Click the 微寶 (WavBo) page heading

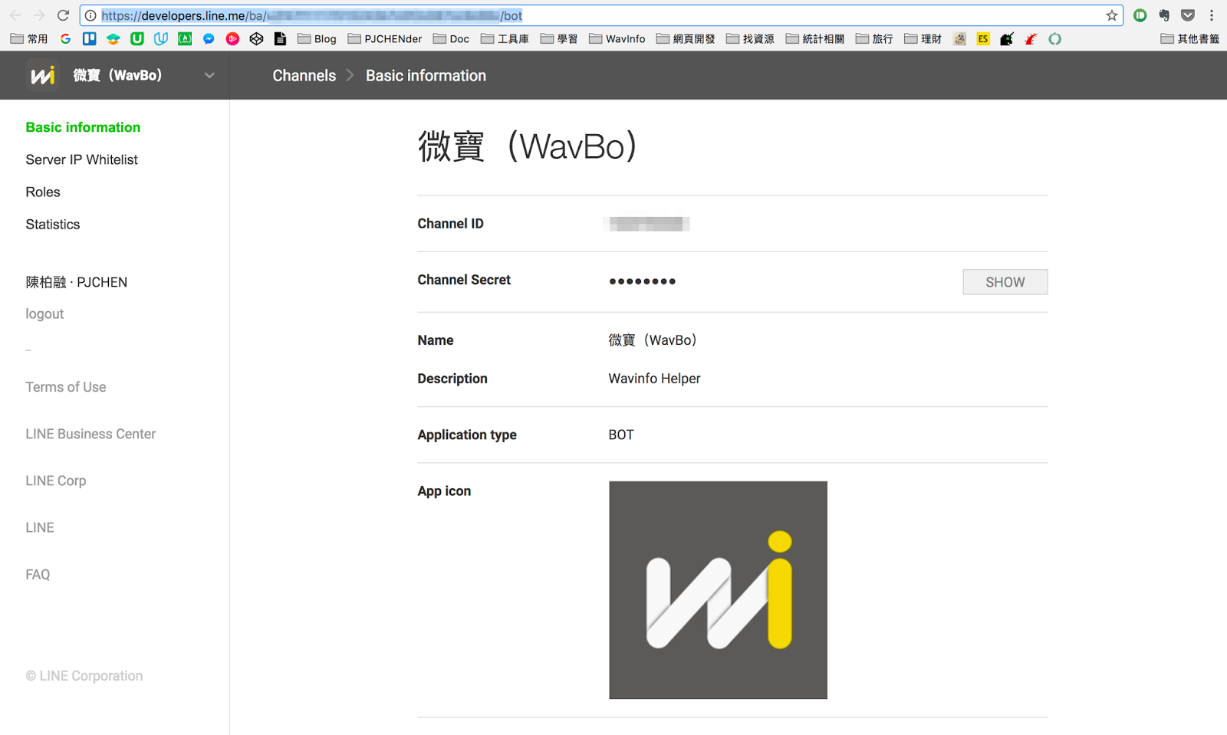click(x=528, y=146)
